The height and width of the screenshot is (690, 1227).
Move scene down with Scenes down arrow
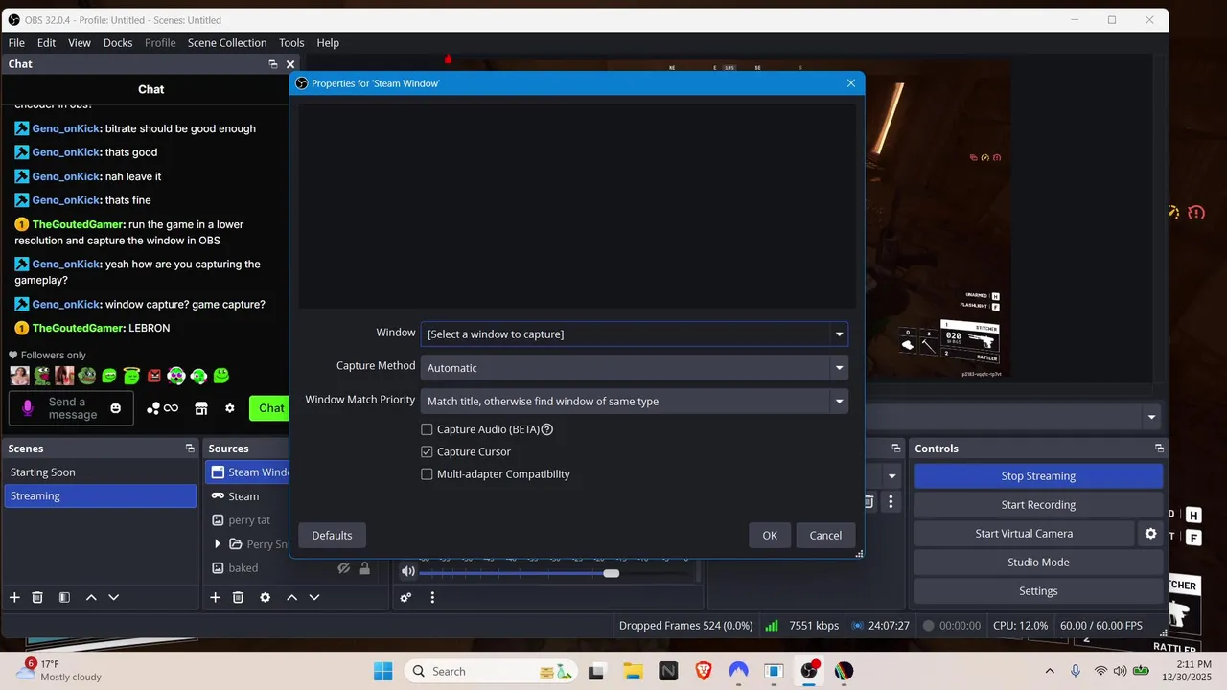(x=113, y=597)
